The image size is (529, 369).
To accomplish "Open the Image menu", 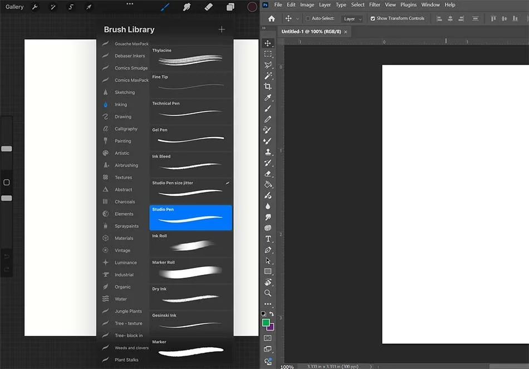I will [x=307, y=4].
